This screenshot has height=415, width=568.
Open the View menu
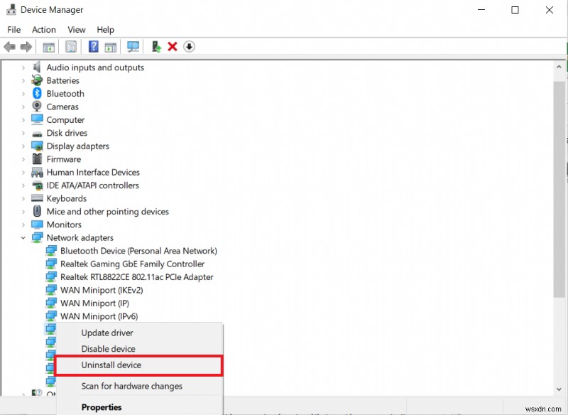point(76,29)
